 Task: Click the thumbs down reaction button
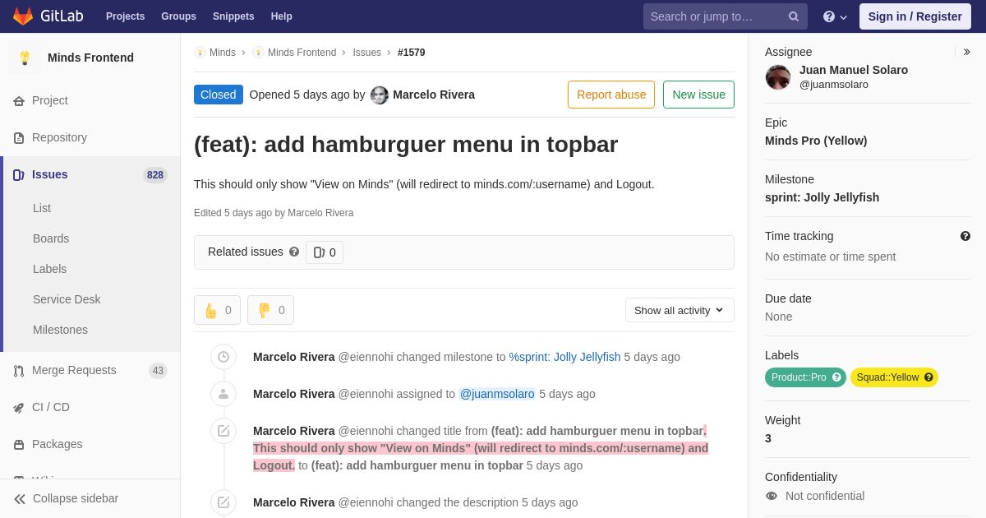point(270,310)
